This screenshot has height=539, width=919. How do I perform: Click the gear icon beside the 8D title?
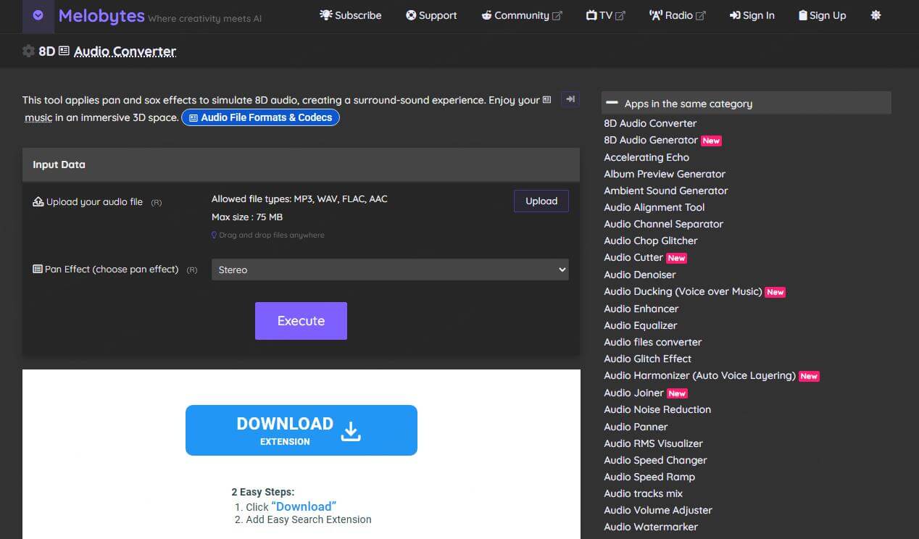28,51
